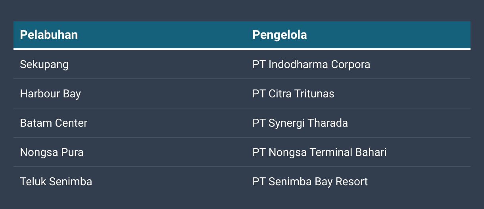Click the word "Corpora" in the Sekupang row

350,64
